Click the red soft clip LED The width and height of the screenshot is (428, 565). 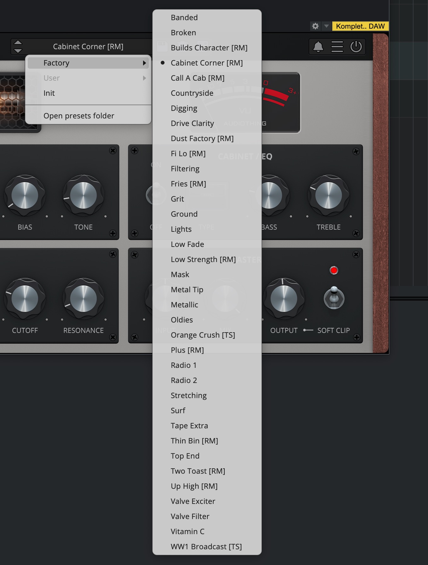tap(334, 270)
